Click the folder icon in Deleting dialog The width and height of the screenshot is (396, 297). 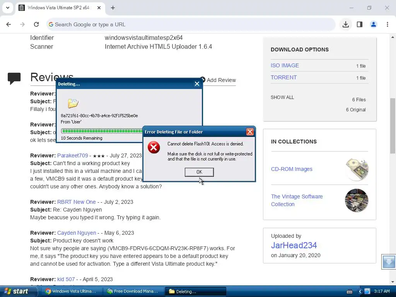click(x=73, y=103)
